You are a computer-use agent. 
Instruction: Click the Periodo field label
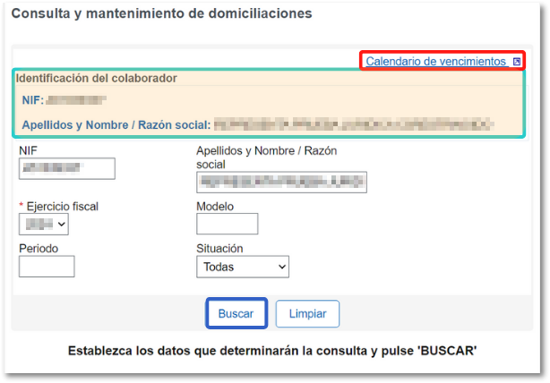38,248
